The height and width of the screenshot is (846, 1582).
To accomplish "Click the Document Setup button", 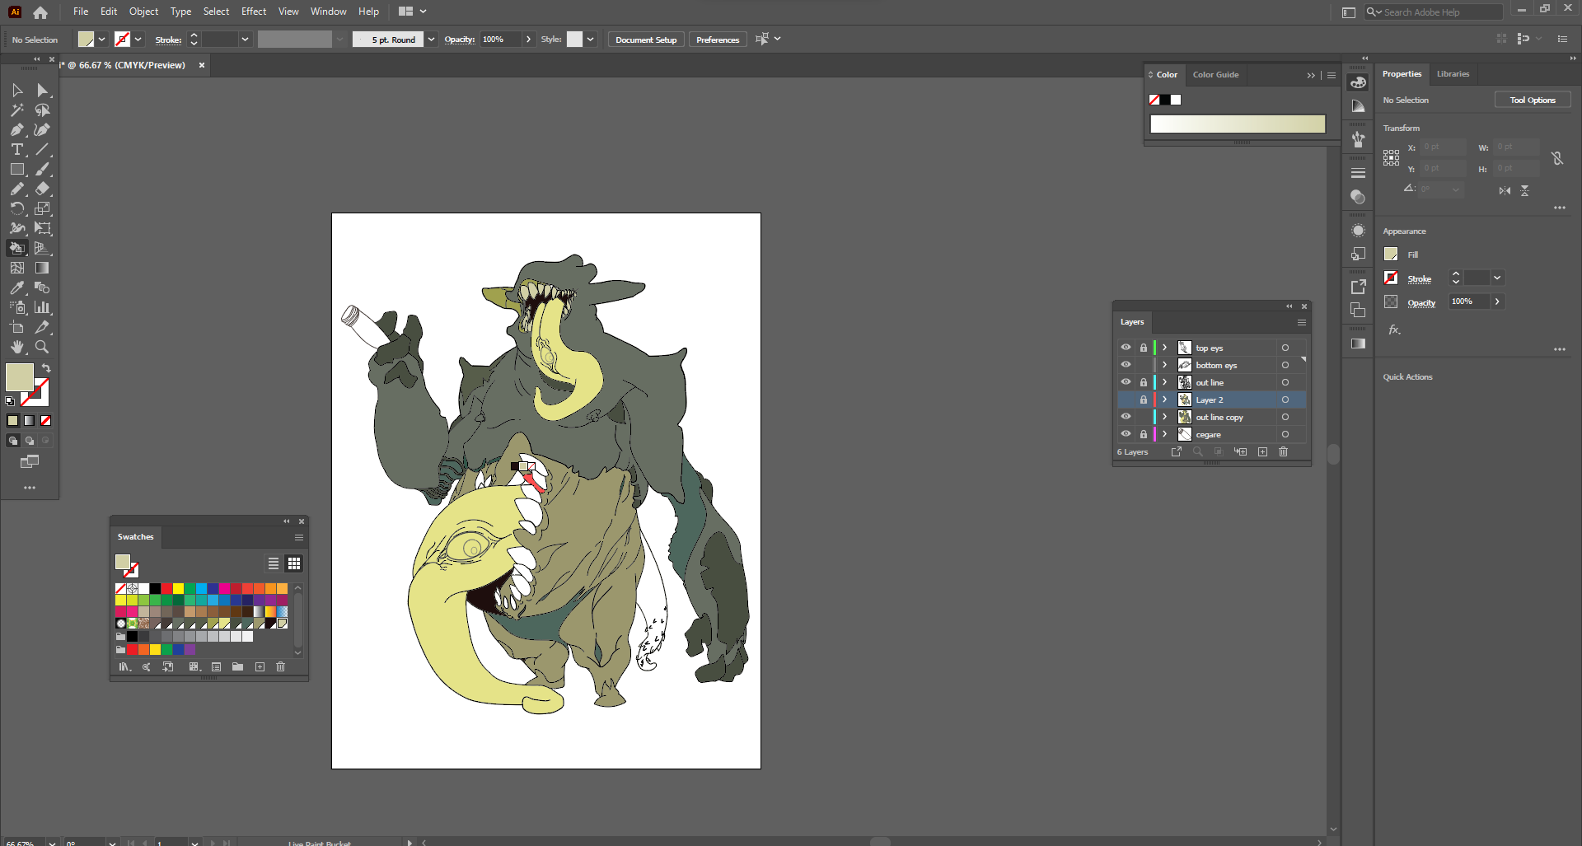I will (646, 40).
